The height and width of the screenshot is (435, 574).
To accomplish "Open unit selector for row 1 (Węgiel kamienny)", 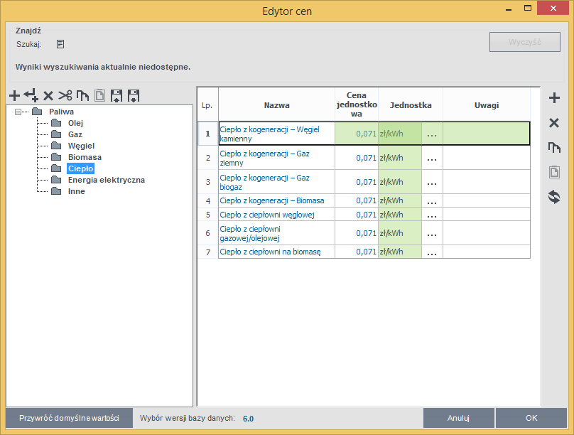I will [x=432, y=134].
